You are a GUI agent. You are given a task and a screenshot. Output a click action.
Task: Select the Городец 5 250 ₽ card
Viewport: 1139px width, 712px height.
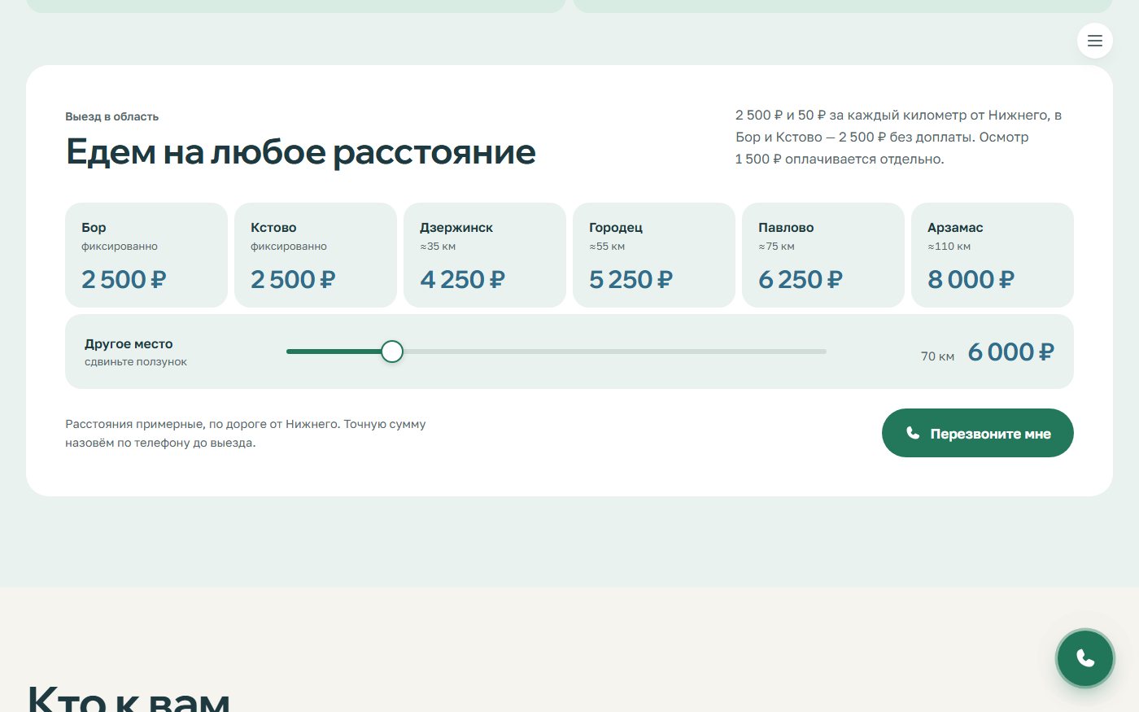click(x=654, y=256)
